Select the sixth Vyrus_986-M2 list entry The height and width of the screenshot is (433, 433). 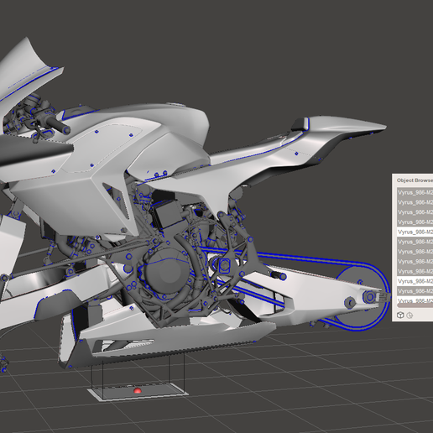click(415, 242)
